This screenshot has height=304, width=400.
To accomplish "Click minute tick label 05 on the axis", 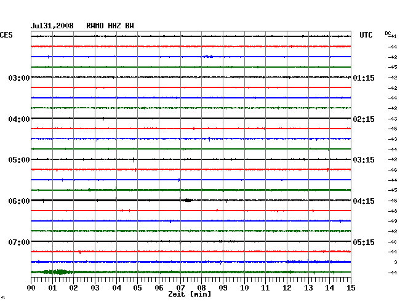I will coord(137,287).
